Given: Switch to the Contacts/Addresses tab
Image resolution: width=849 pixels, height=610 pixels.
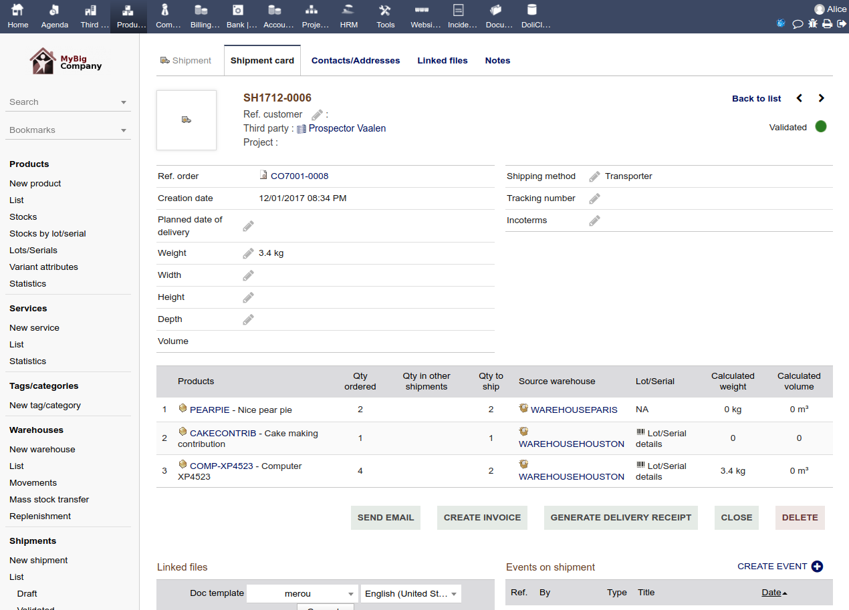Looking at the screenshot, I should pyautogui.click(x=356, y=61).
